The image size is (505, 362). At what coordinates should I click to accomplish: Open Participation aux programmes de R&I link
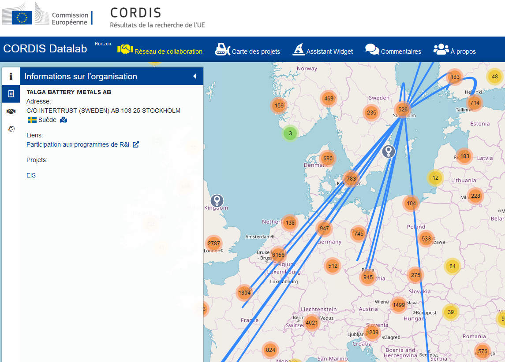click(78, 144)
